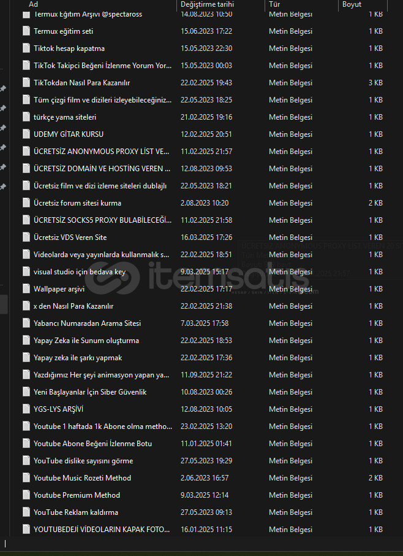Click 2 KB size of Ücretsiz forum sitesi kurma
This screenshot has height=556, width=403.
[x=375, y=203]
